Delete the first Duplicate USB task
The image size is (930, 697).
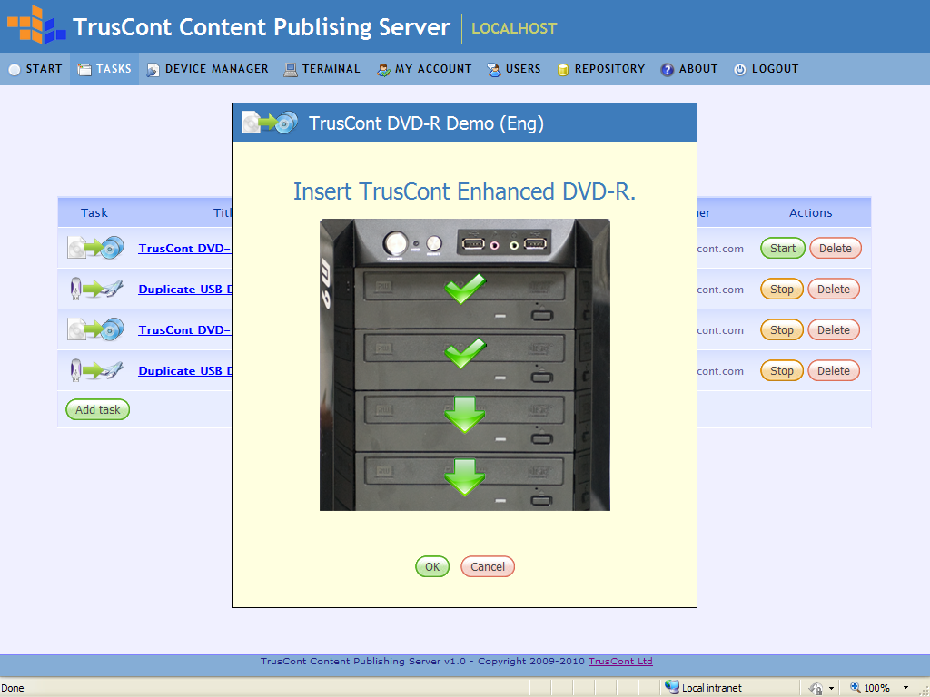click(834, 290)
